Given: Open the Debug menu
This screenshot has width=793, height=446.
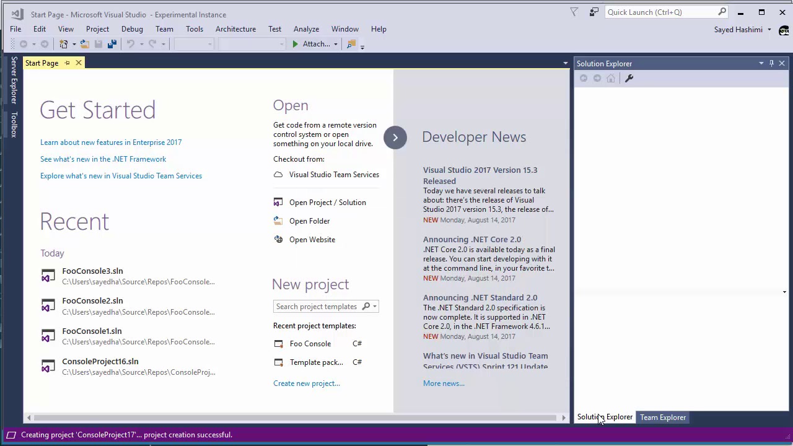Looking at the screenshot, I should click(132, 29).
